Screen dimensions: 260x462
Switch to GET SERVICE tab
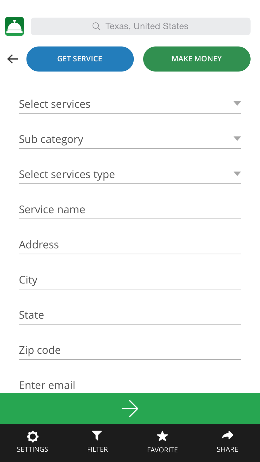coord(80,59)
